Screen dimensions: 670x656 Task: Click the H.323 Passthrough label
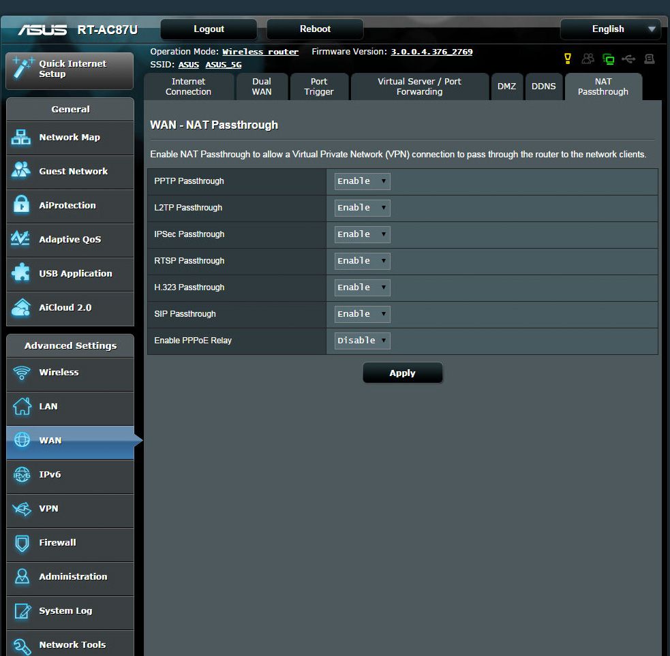coord(189,287)
